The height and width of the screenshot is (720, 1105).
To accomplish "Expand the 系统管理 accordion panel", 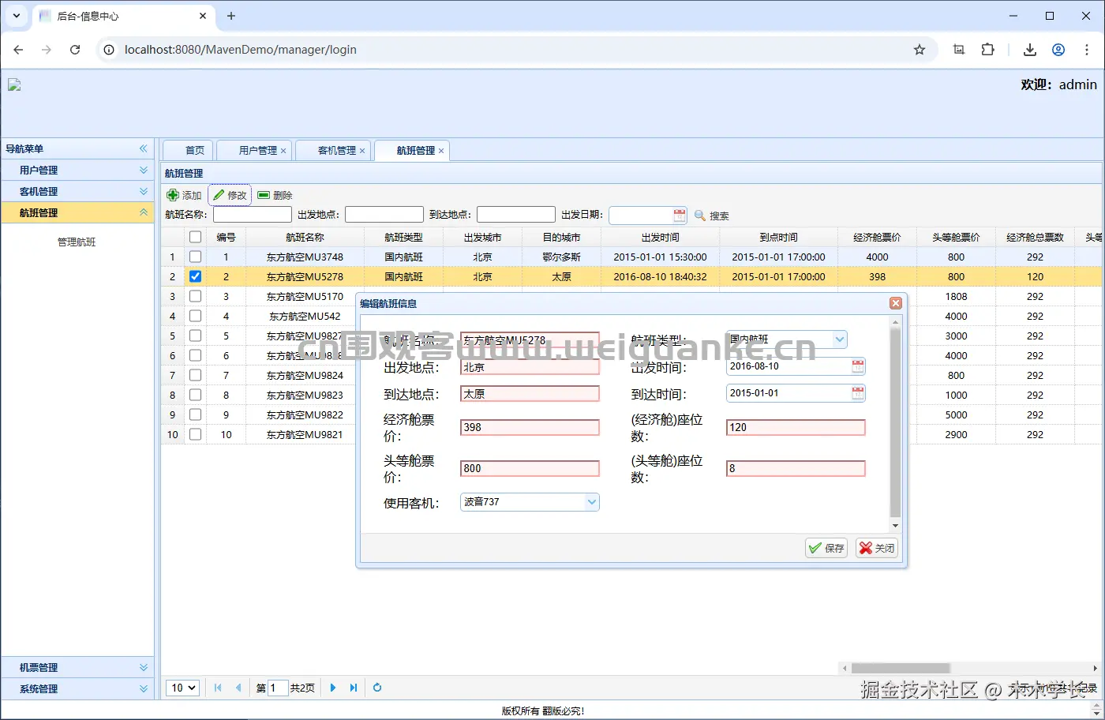I will (x=77, y=688).
